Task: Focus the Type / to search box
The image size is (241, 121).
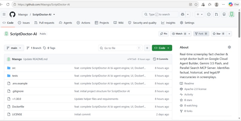Action: pos(160,14)
